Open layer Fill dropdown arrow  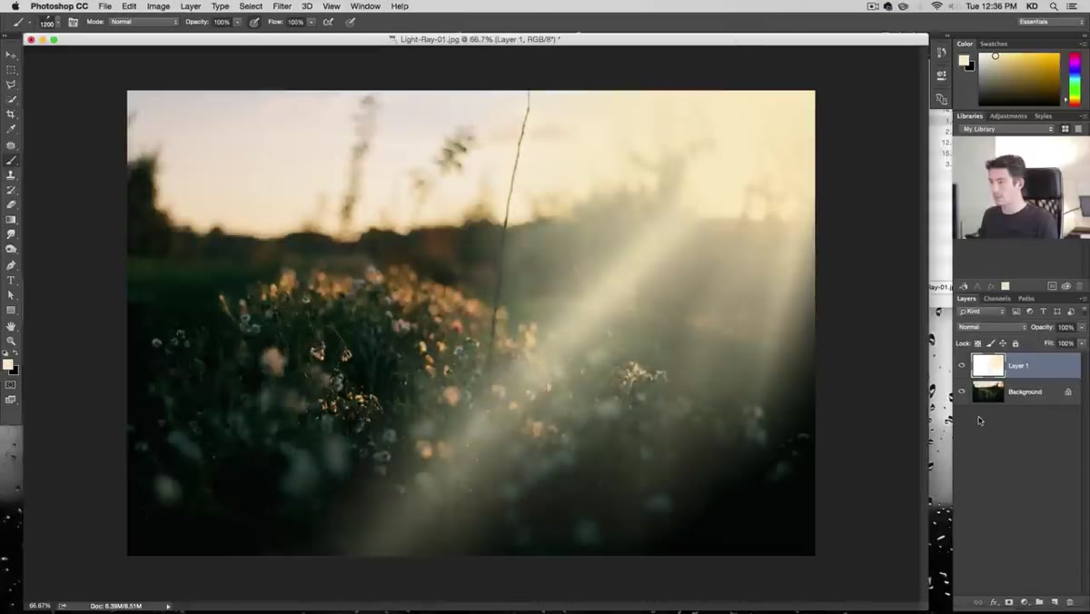[x=1082, y=343]
